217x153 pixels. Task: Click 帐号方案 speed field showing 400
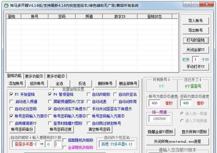pyautogui.click(x=154, y=103)
